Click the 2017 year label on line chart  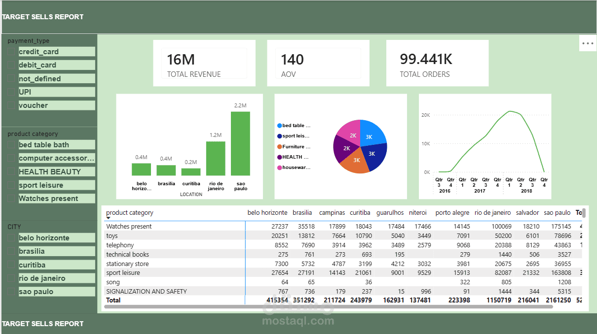480,191
